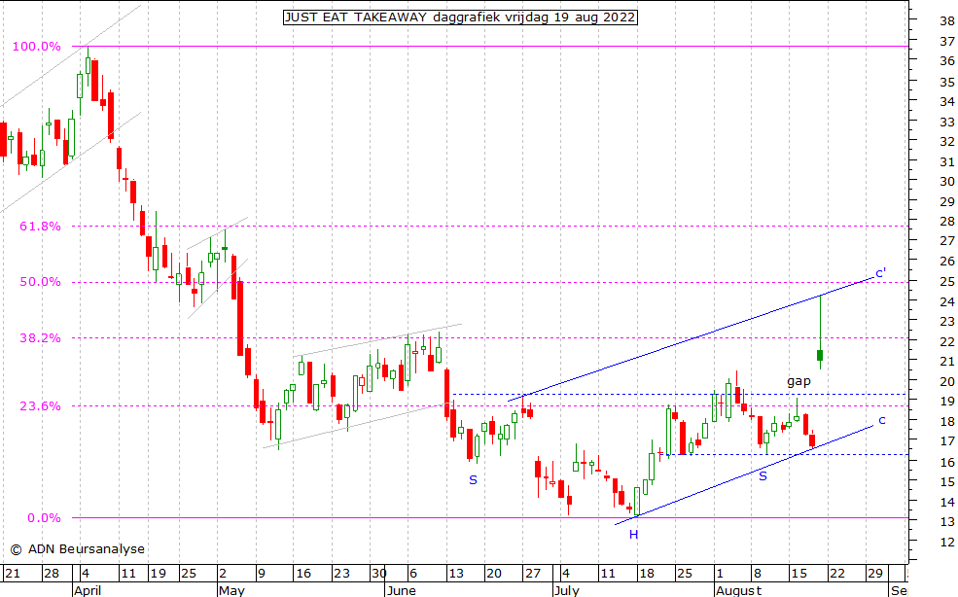Viewport: 958px width, 597px height.
Task: Select the c' label on the upper blue trendline
Action: pos(881,272)
